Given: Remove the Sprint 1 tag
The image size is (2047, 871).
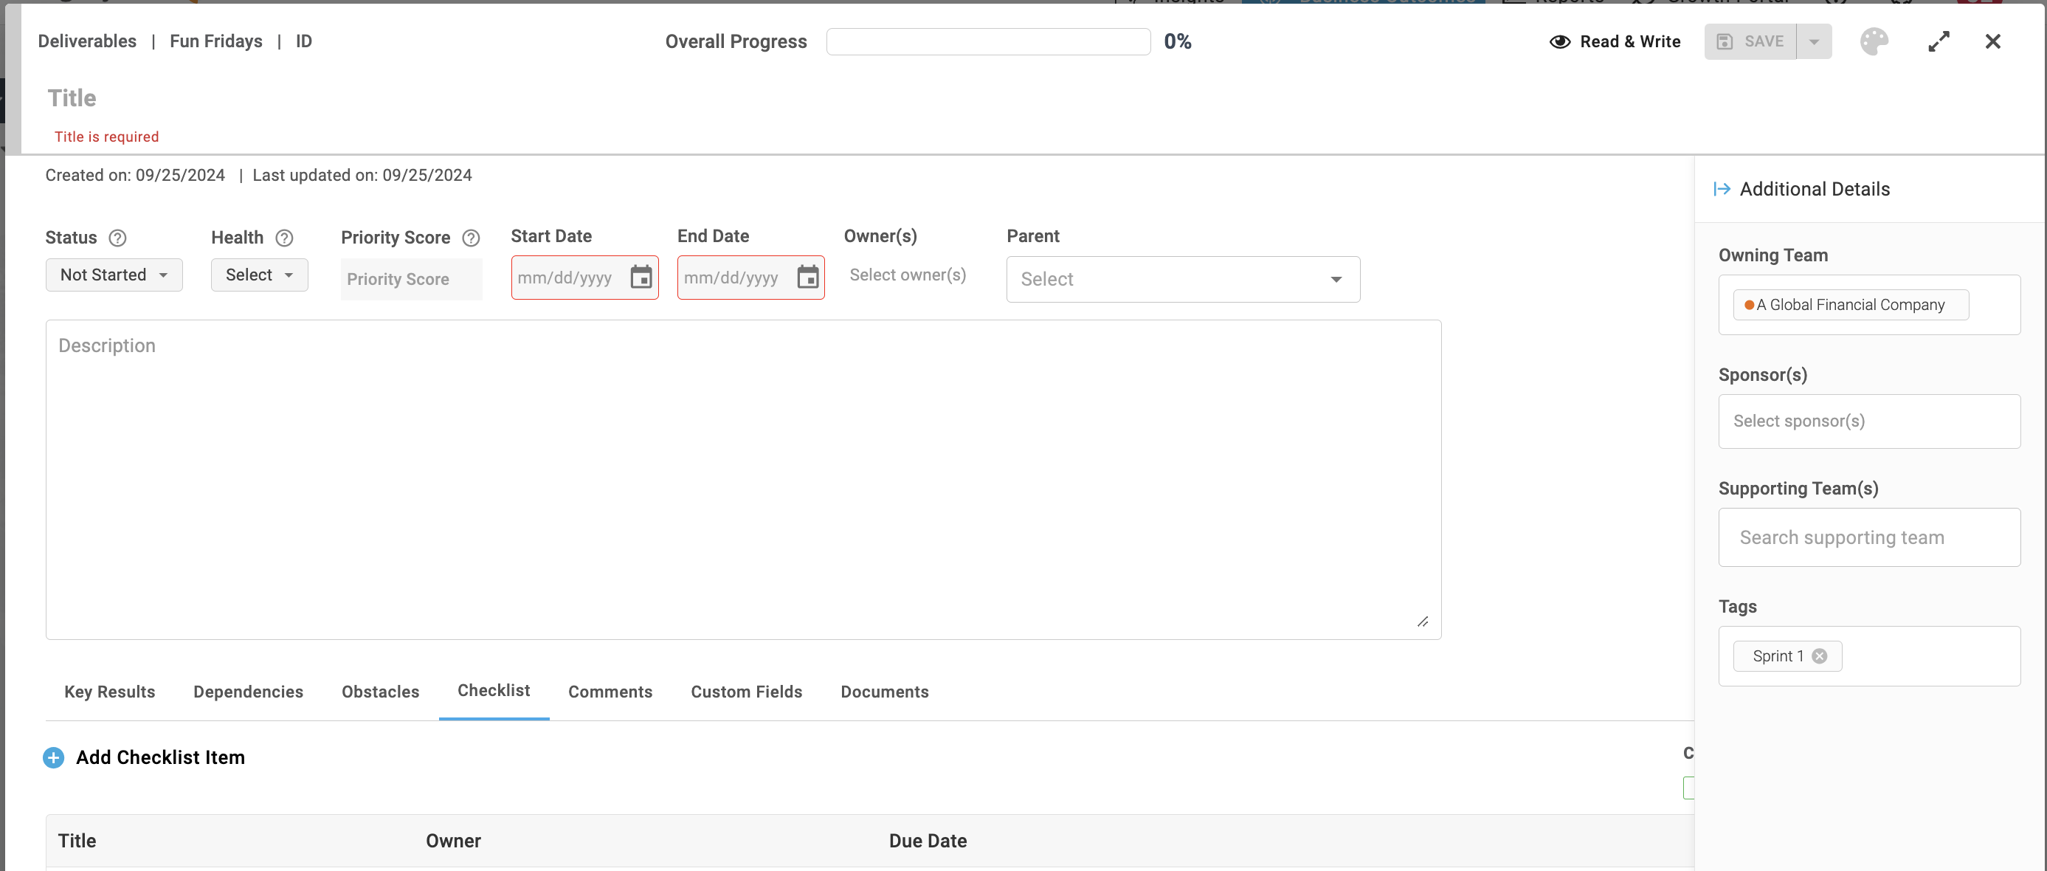Looking at the screenshot, I should coord(1820,655).
